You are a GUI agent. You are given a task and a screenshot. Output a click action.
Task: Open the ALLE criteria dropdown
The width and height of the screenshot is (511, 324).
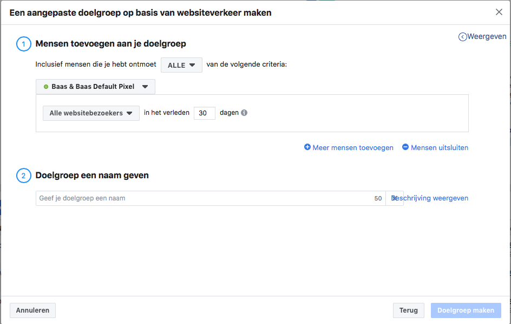[181, 65]
